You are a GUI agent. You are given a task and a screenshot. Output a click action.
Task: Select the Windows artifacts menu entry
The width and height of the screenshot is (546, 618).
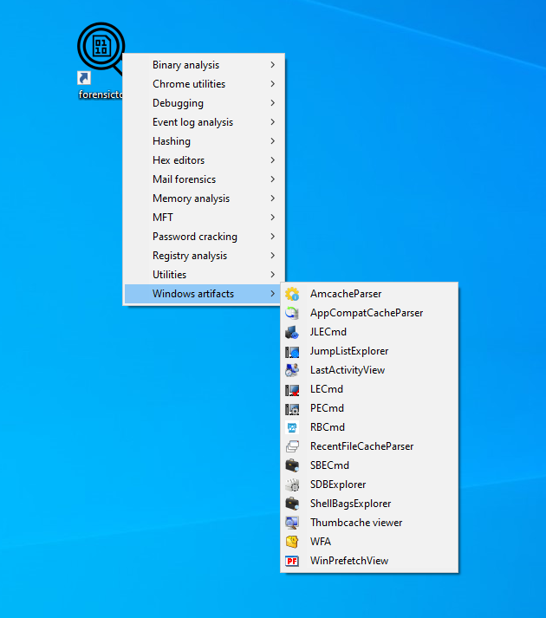point(204,294)
